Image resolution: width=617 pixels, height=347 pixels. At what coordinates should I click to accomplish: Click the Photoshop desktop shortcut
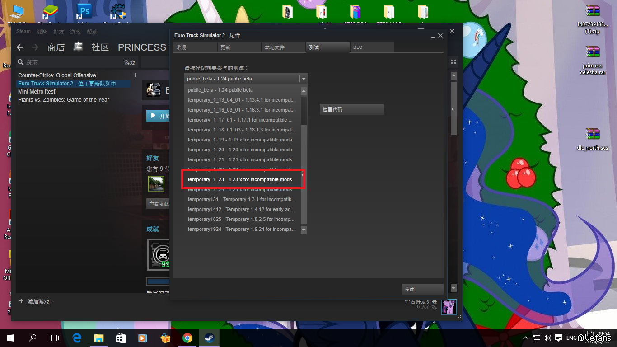(84, 13)
